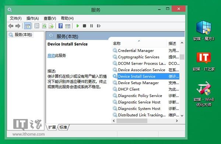Open the 文件(F) menu
221x144 pixels.
[15, 18]
